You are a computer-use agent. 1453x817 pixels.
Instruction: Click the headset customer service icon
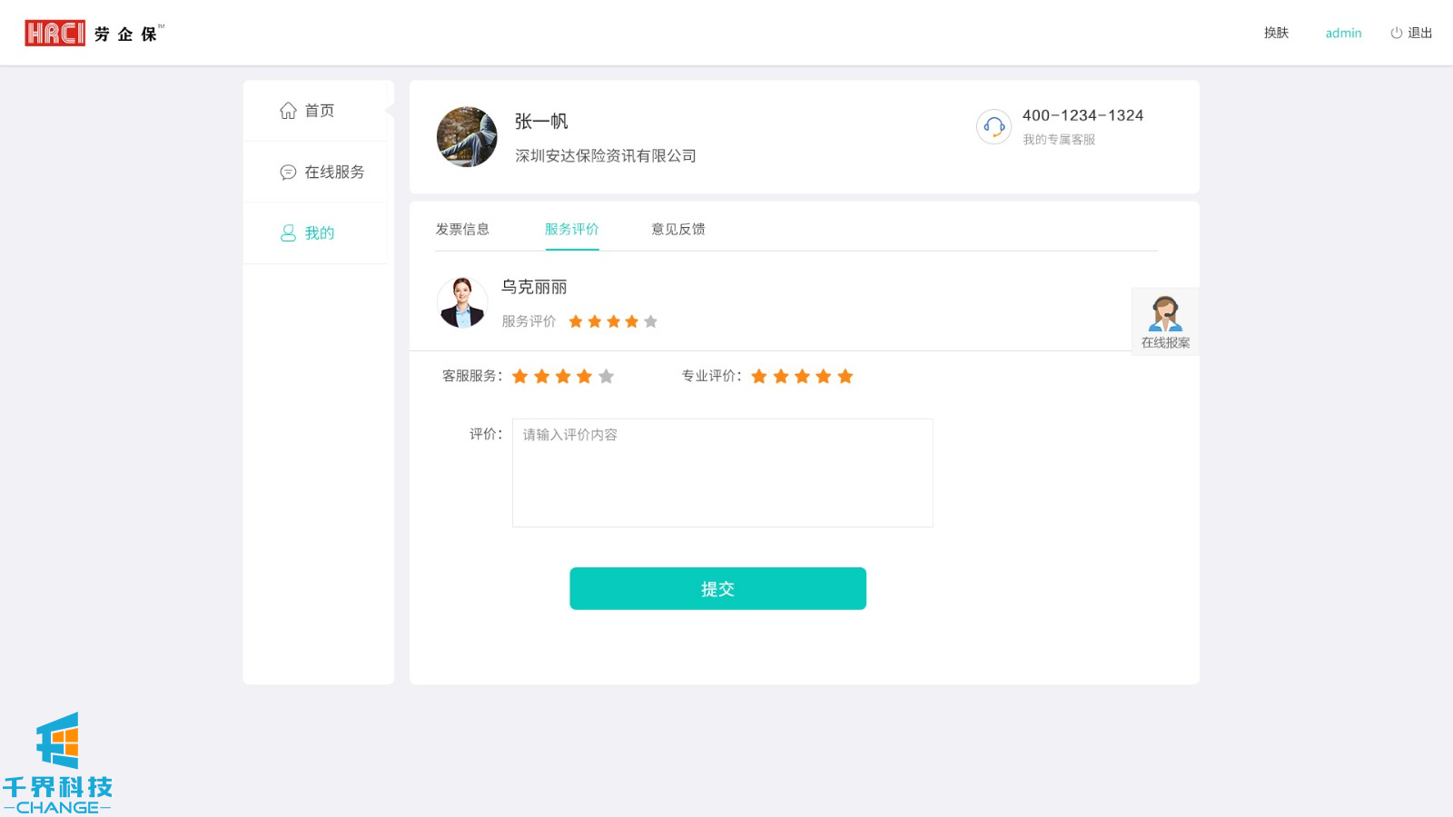[x=993, y=127]
